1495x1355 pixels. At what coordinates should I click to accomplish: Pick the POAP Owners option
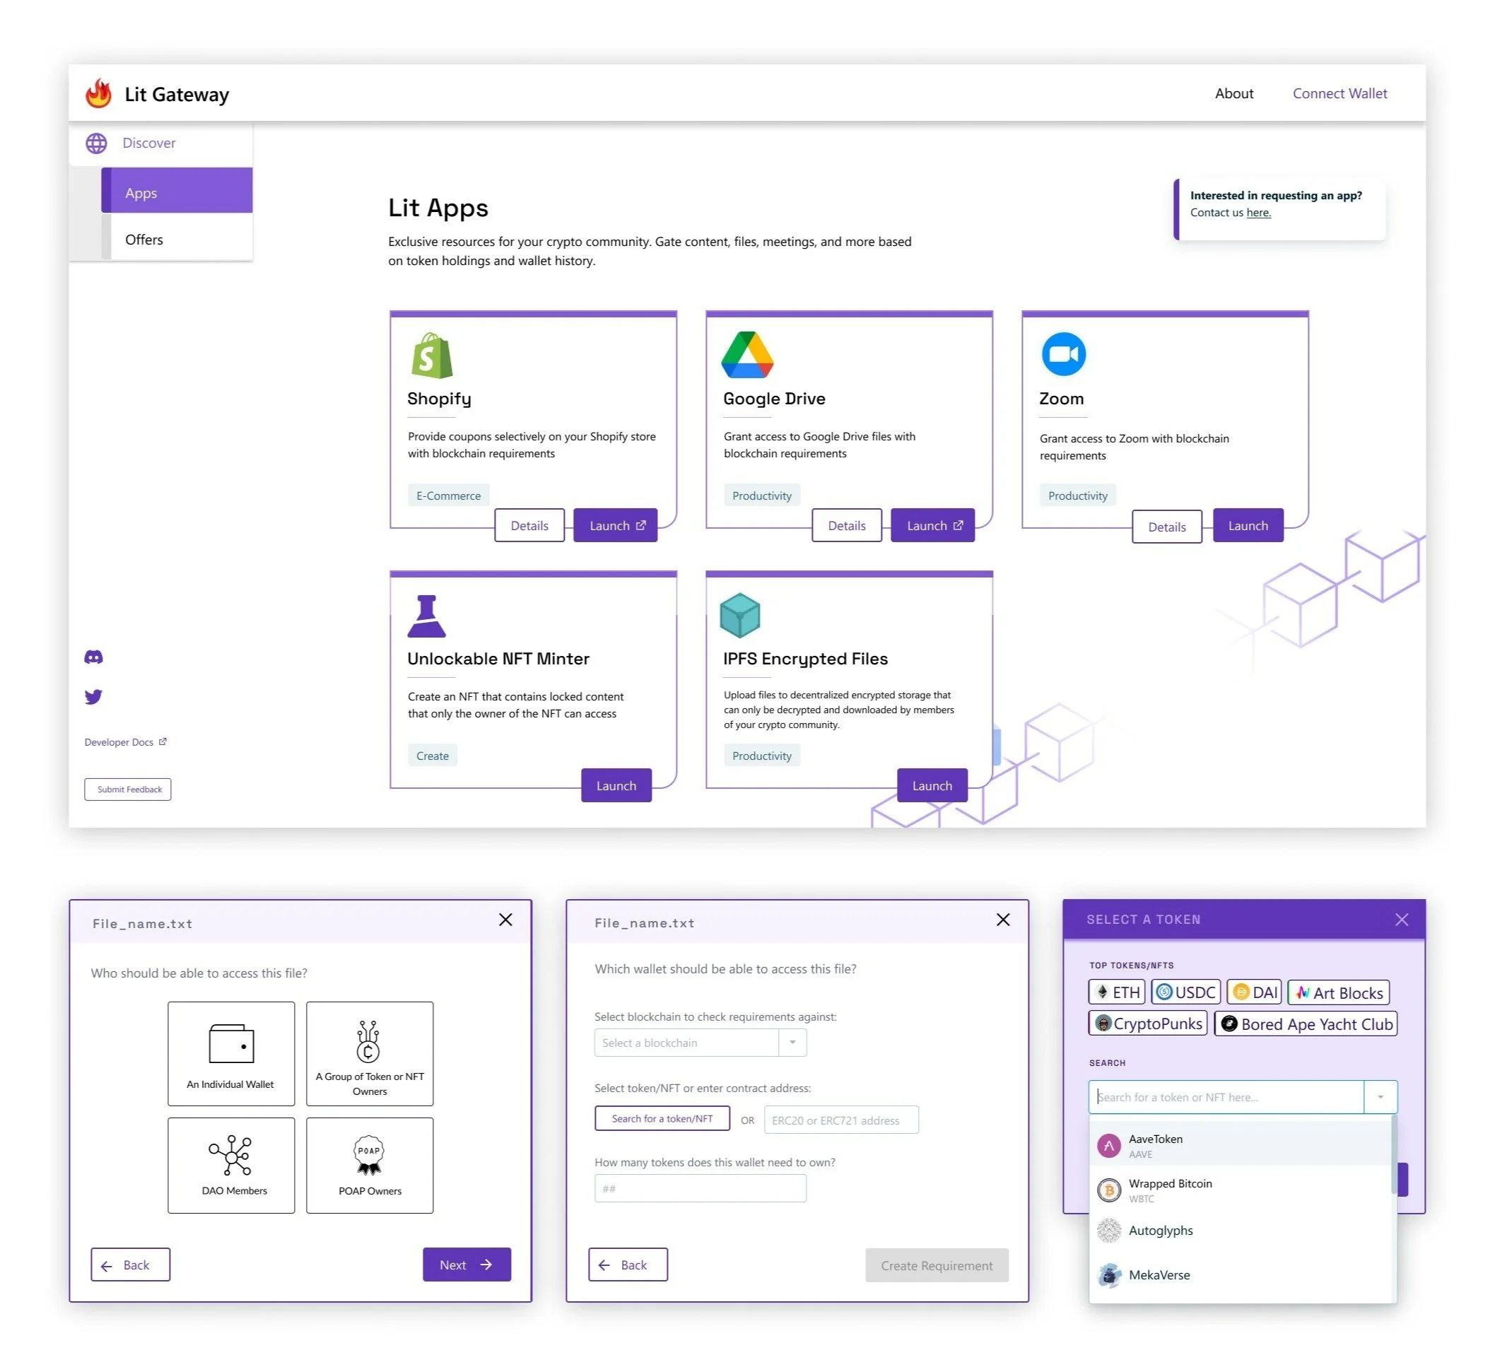[x=369, y=1165]
